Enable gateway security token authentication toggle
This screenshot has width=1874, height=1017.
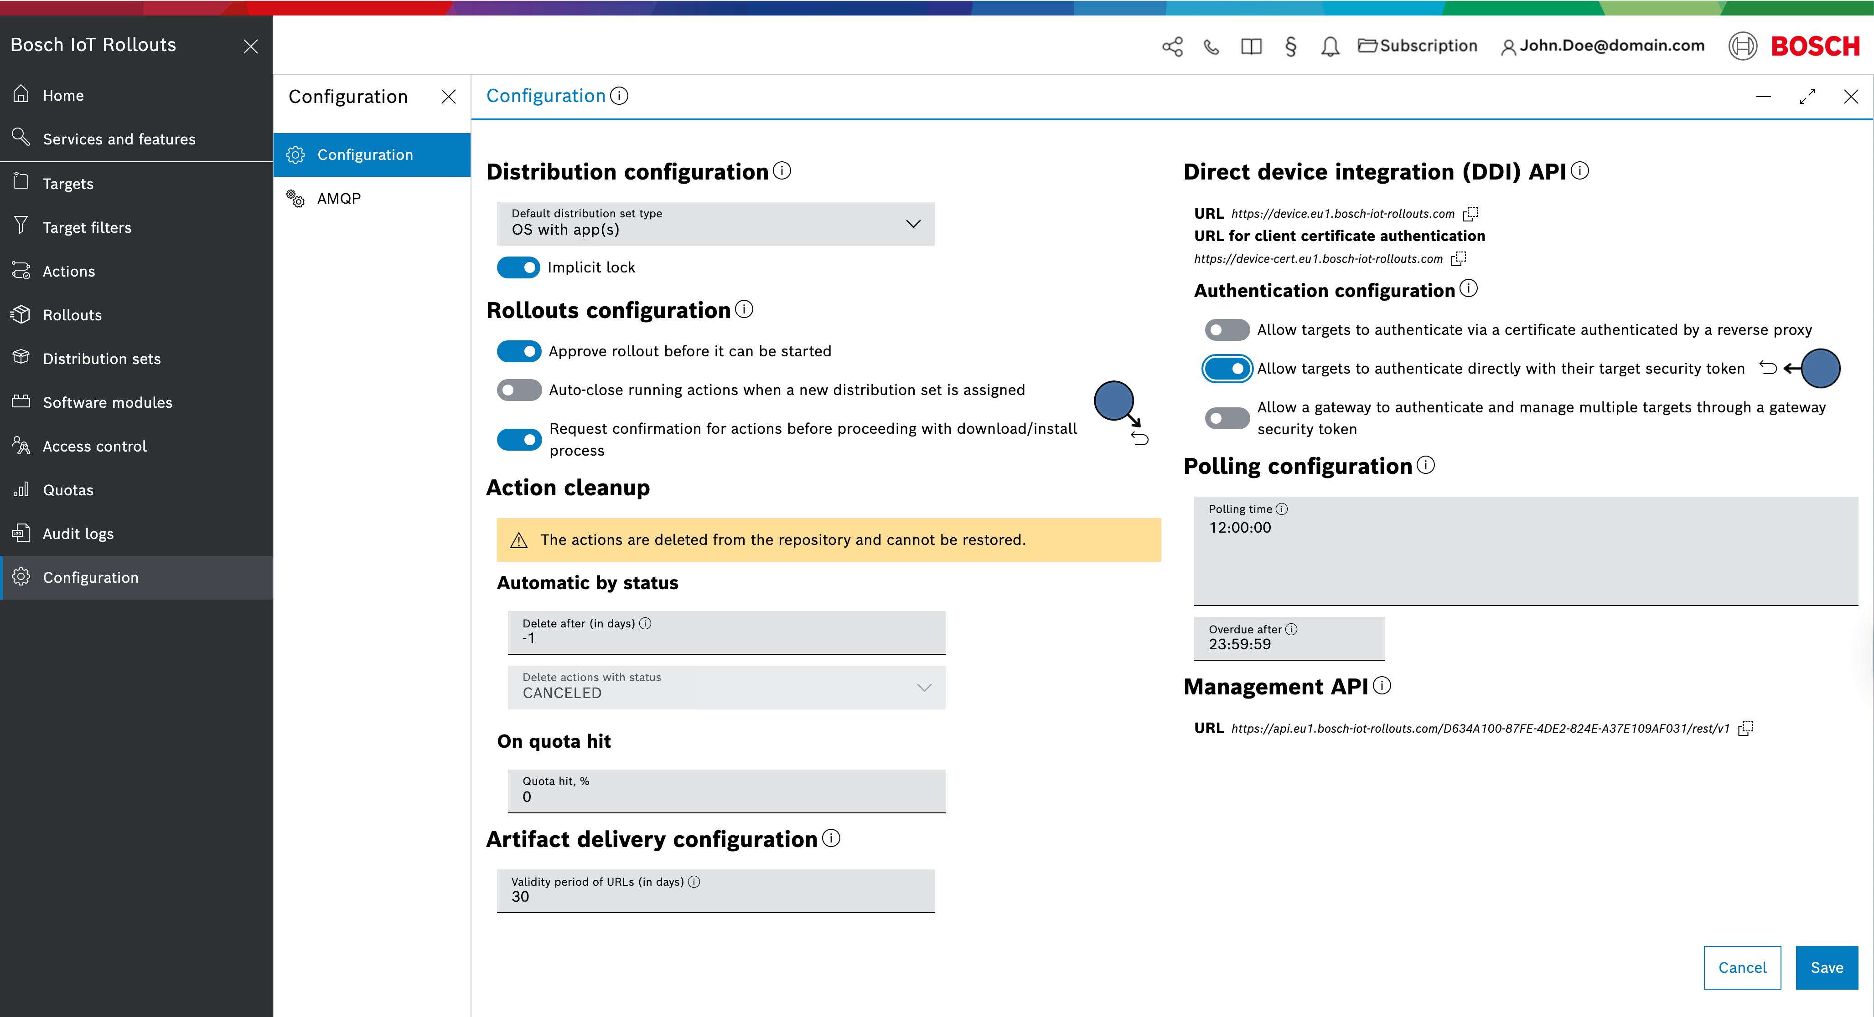(x=1227, y=418)
